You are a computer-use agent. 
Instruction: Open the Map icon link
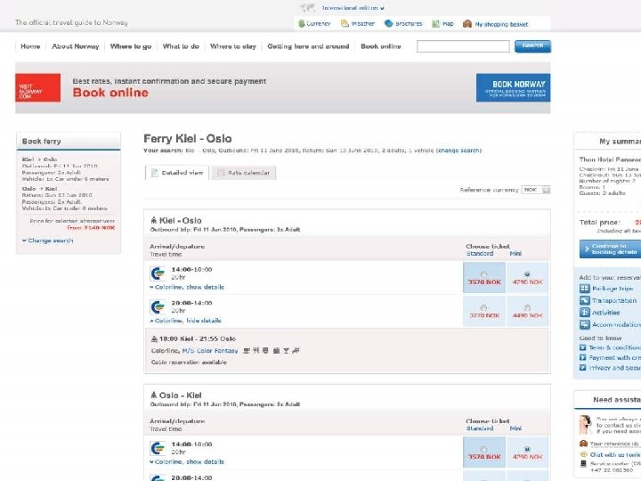(x=435, y=24)
